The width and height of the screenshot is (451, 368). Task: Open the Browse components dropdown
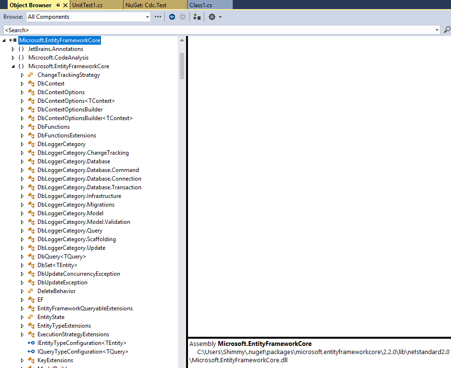tap(147, 16)
